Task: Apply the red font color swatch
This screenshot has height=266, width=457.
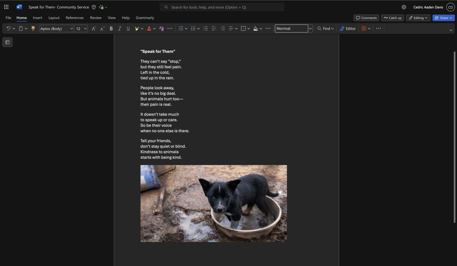Action: [x=149, y=29]
